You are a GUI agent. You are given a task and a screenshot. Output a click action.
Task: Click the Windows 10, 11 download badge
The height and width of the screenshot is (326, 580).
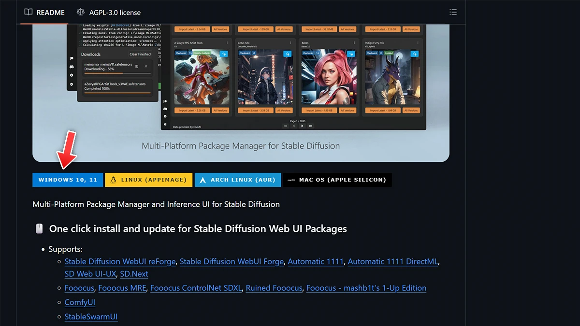(x=68, y=180)
